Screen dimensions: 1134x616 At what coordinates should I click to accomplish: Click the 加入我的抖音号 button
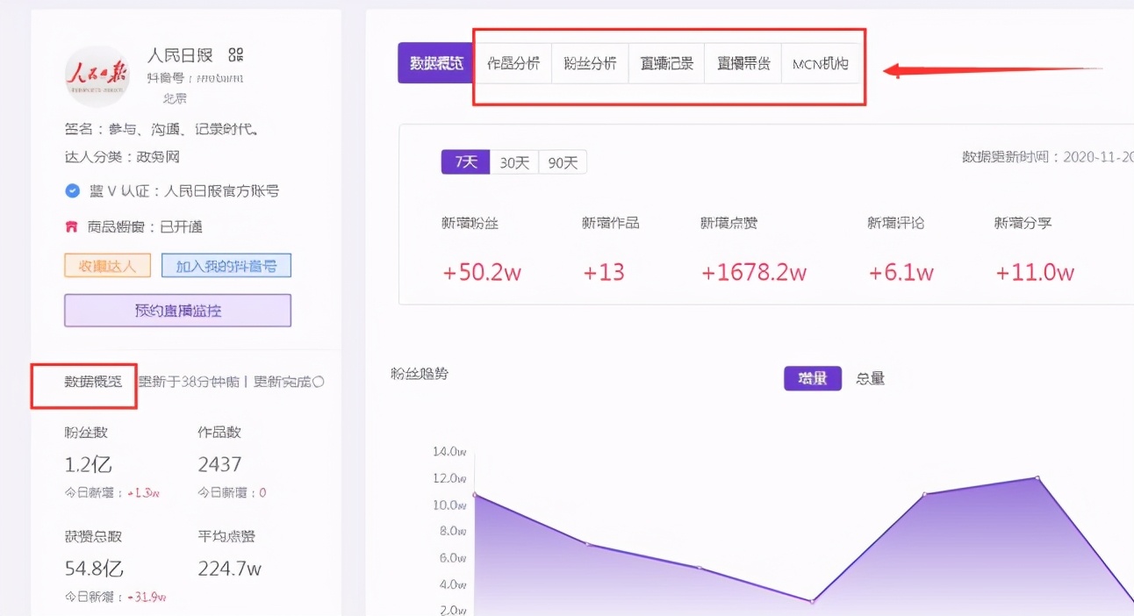pos(226,266)
